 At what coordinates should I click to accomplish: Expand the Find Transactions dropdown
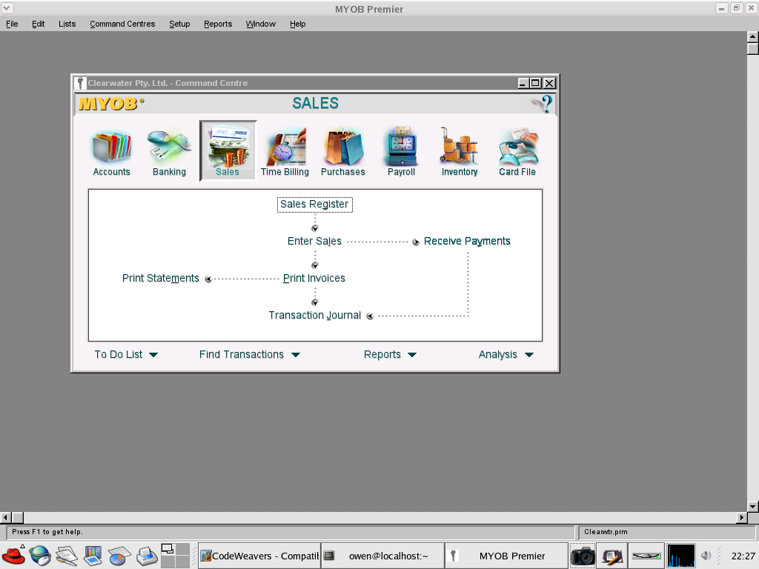click(250, 355)
